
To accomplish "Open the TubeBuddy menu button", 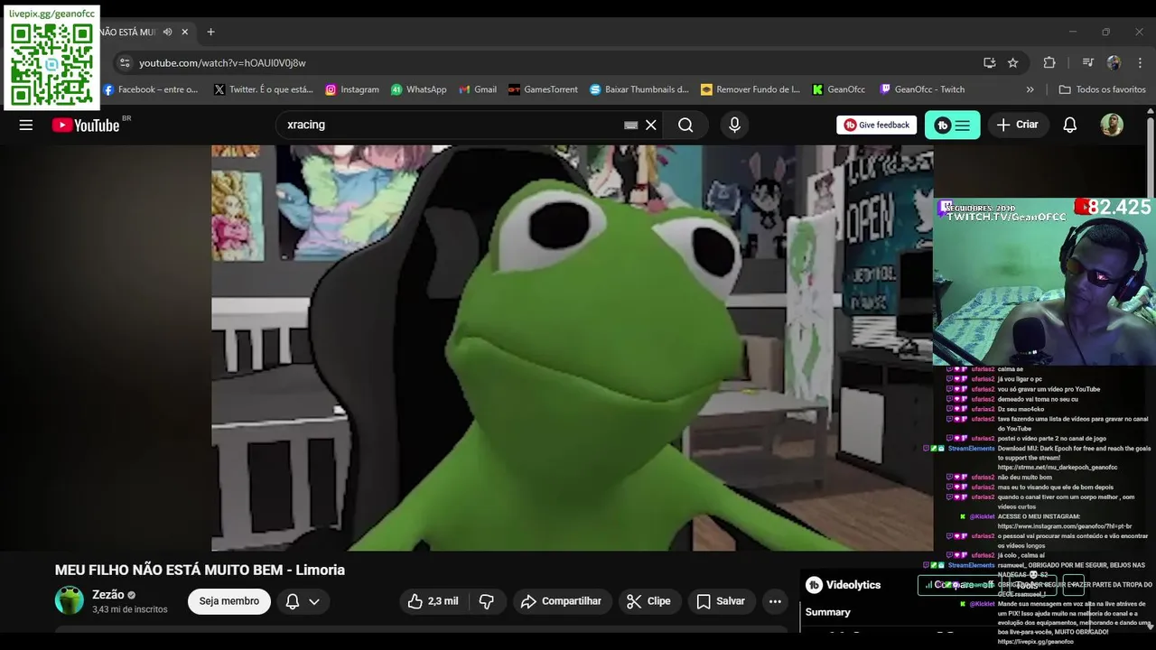I will click(952, 125).
